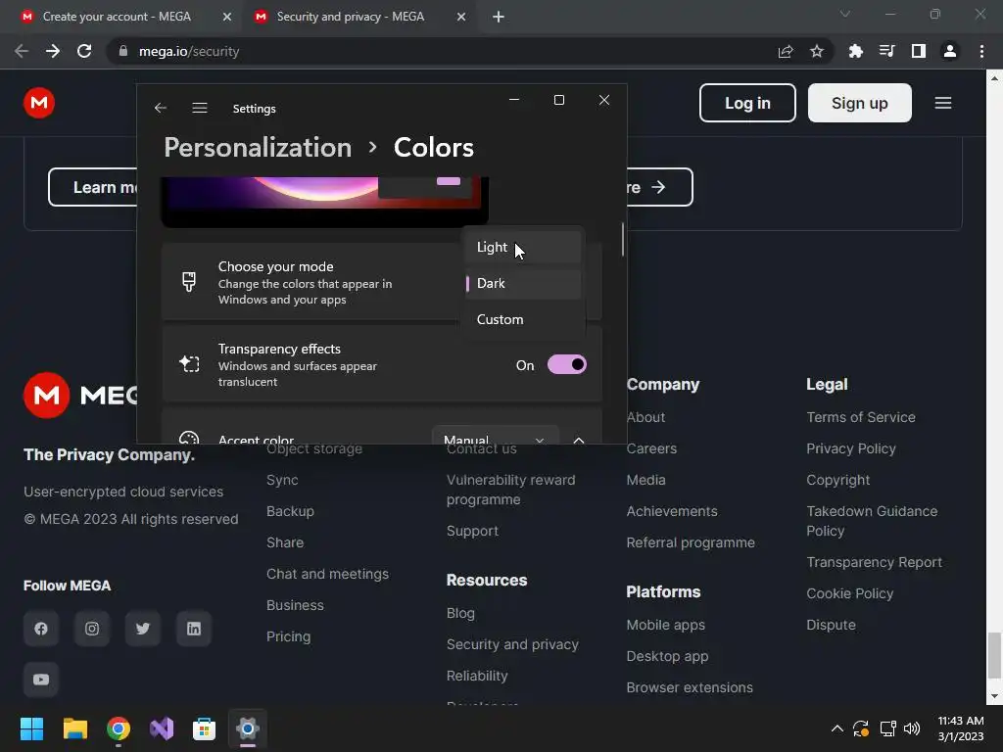Open Browser extensions link

(x=689, y=687)
